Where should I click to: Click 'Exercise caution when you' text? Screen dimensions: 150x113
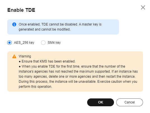117,82
